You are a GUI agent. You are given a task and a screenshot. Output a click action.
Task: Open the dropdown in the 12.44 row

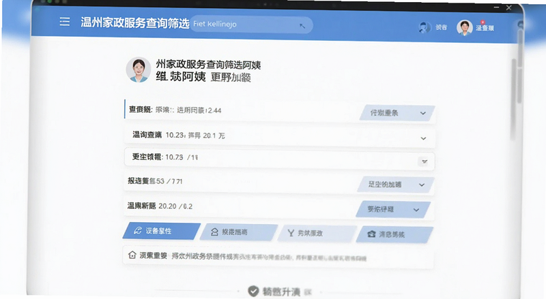(397, 113)
